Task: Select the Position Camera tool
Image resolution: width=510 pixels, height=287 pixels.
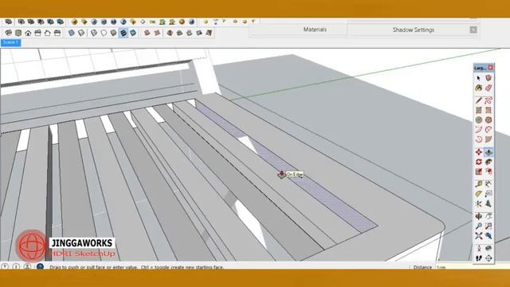Action: pyautogui.click(x=478, y=248)
